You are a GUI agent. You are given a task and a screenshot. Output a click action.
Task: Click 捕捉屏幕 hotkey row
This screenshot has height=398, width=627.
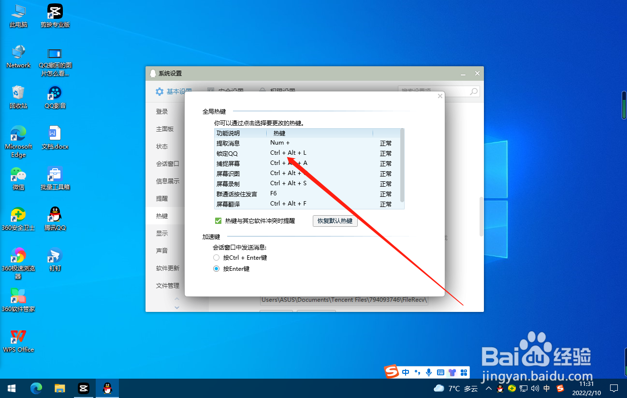pyautogui.click(x=307, y=163)
